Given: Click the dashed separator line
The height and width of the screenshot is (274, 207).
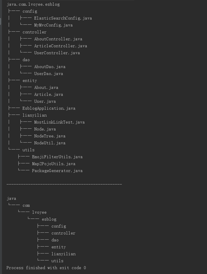Looking at the screenshot, I should (x=64, y=184).
